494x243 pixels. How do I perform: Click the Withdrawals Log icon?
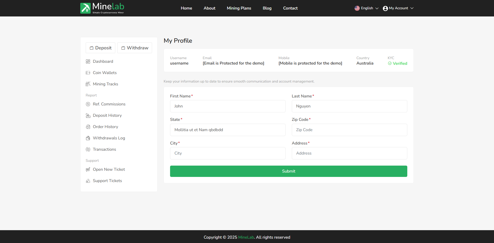tap(88, 138)
